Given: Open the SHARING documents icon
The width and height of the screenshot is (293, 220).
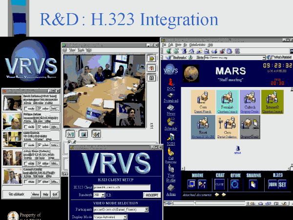Looking at the screenshot, I should point(253,184).
